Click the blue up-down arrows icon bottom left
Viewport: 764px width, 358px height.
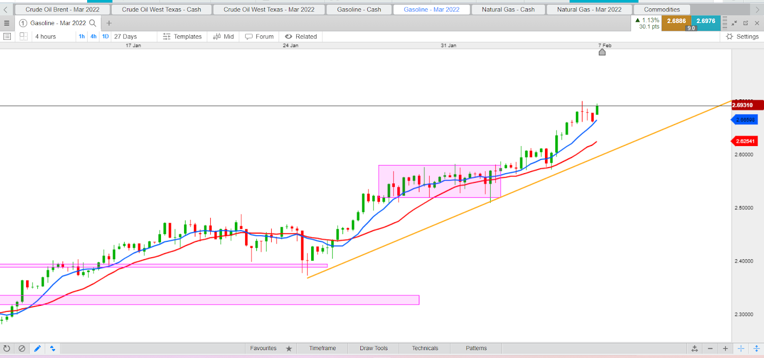[x=53, y=349]
